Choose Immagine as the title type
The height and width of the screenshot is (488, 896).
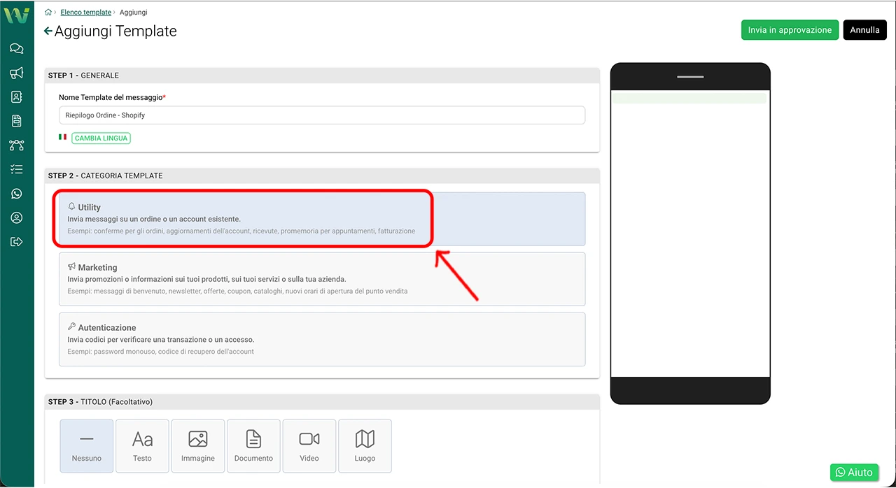point(198,446)
